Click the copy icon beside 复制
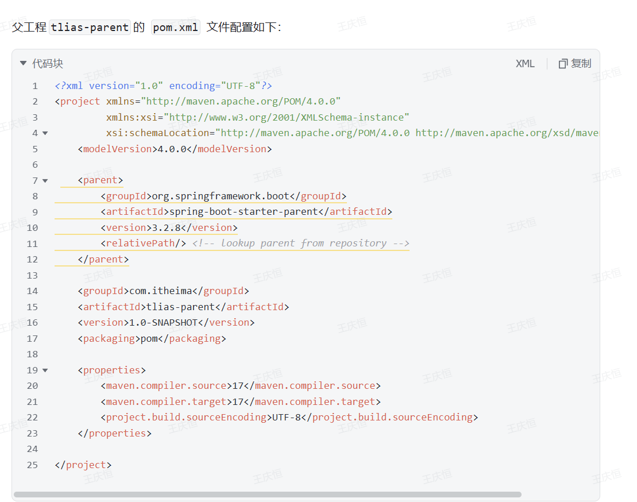The image size is (637, 502). click(563, 64)
